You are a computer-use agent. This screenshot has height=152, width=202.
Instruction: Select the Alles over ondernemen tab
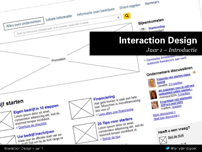[x=24, y=24]
